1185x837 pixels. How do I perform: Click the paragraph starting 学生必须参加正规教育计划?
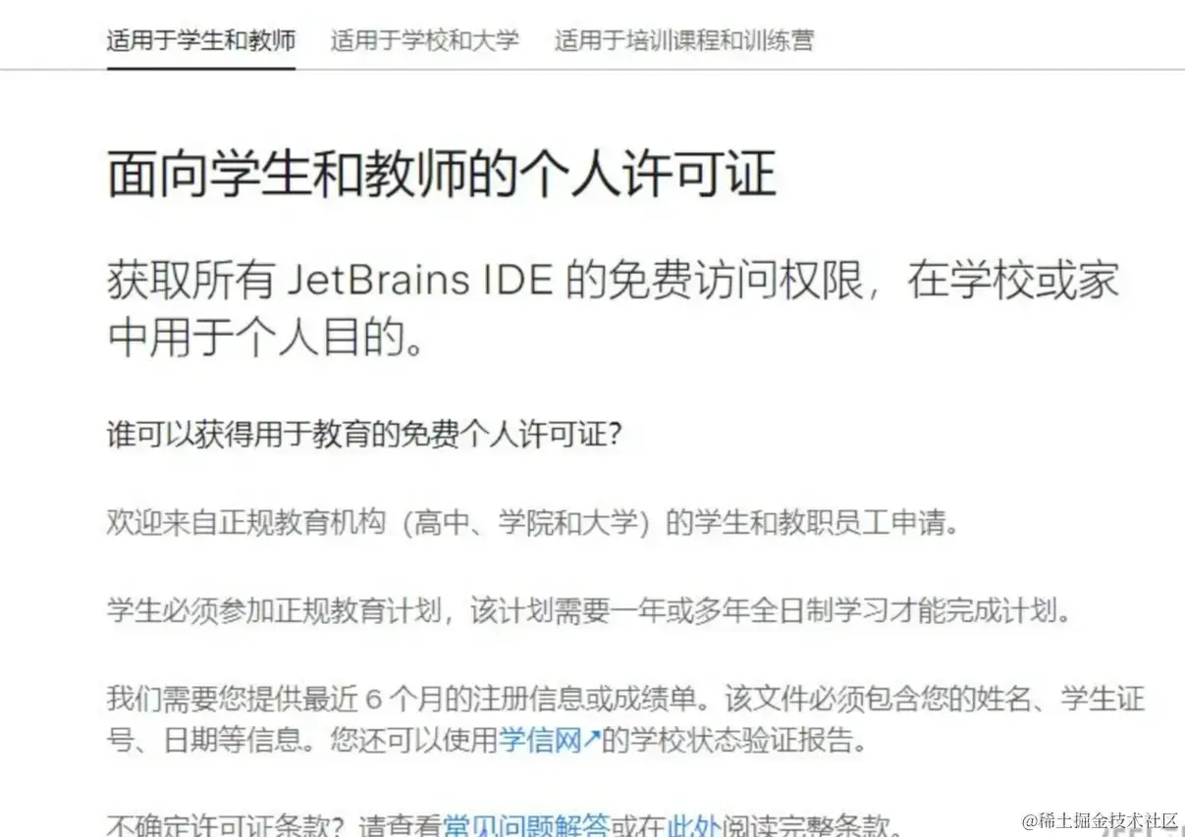coord(587,610)
